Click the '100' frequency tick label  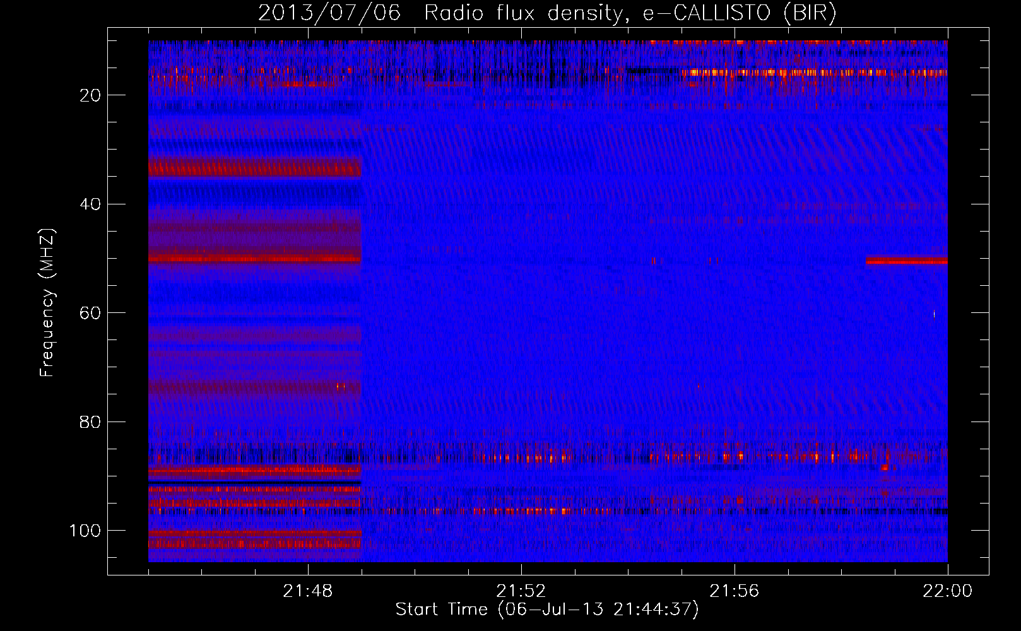[x=86, y=531]
